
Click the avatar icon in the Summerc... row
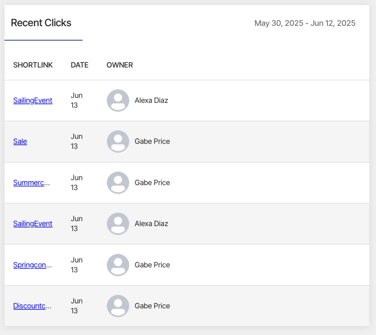(118, 183)
